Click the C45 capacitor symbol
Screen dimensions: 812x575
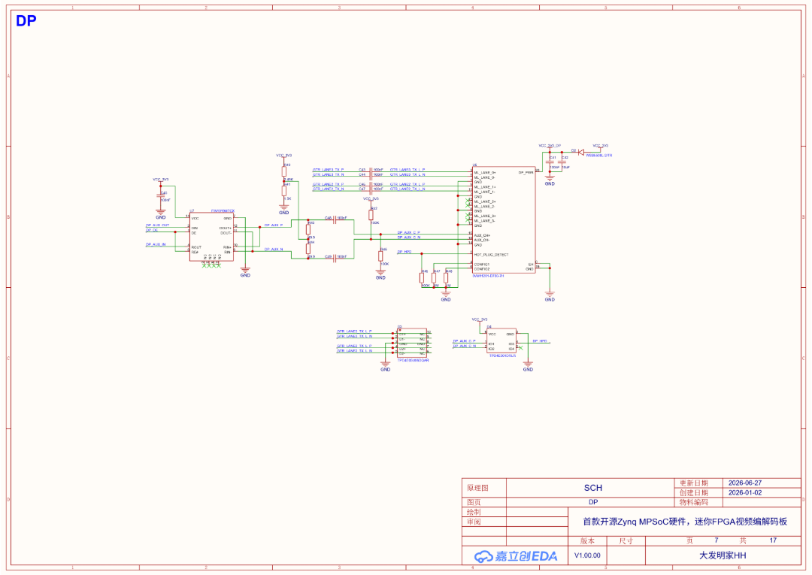(161, 195)
